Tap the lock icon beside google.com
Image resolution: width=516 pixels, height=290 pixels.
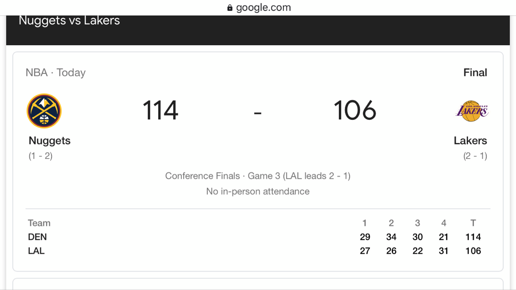pos(230,8)
